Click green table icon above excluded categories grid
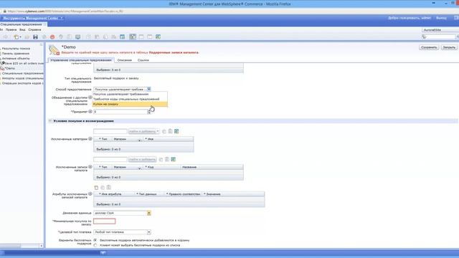Viewport: 459px width, 258px height. point(176,131)
